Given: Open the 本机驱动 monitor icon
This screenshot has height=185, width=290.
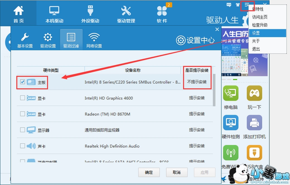Looking at the screenshot, I should 54,11.
